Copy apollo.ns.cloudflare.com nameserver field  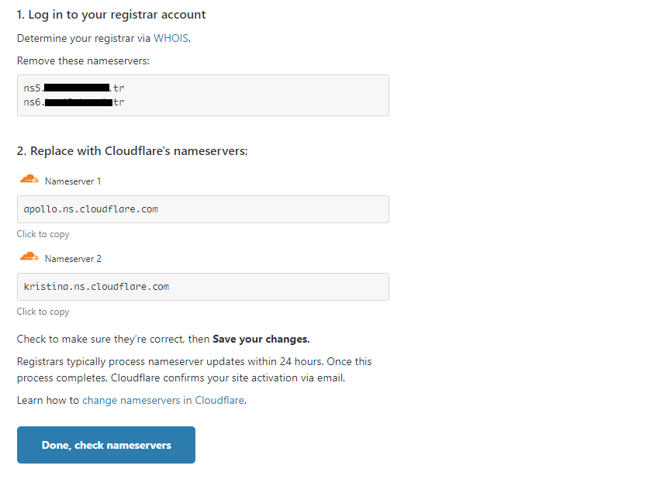203,209
